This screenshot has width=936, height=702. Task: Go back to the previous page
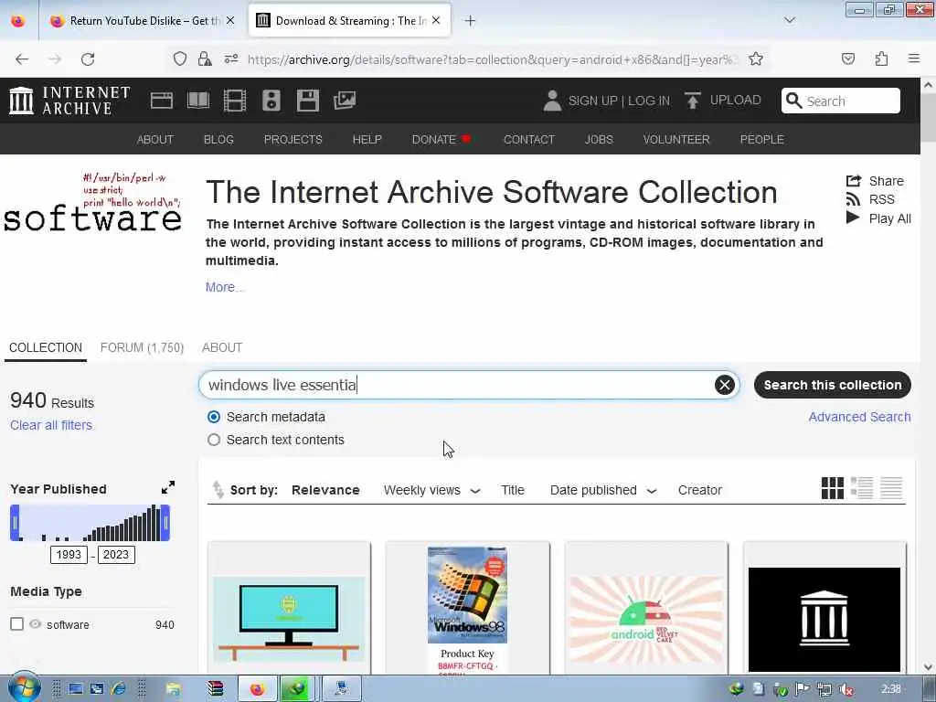click(22, 59)
